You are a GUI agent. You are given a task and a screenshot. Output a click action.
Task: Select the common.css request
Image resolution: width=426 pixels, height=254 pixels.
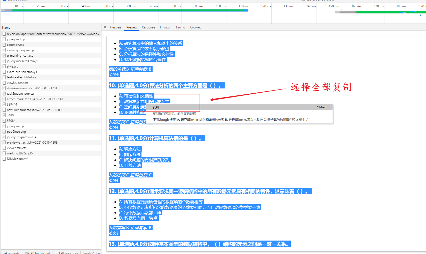(x=51, y=45)
